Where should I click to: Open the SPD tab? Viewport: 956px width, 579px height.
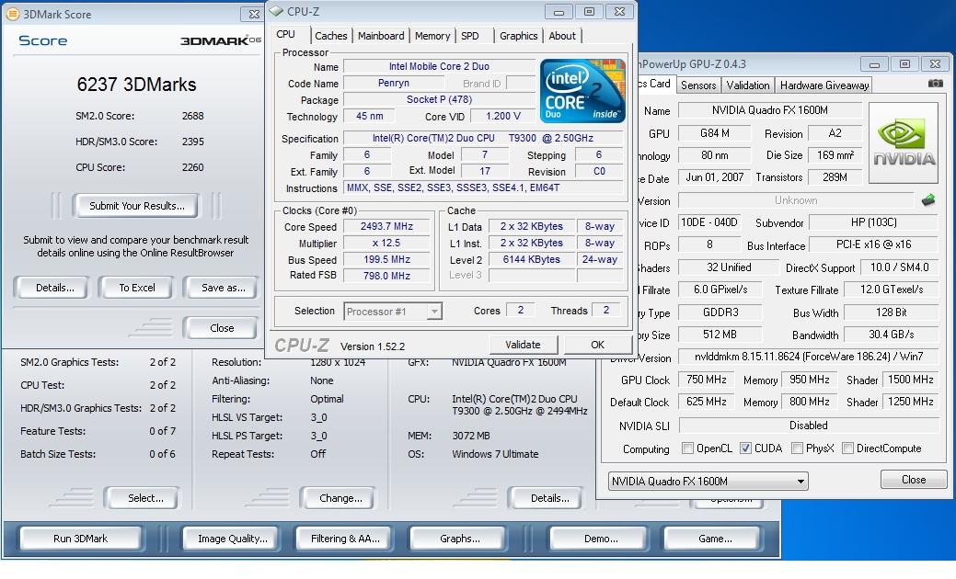pos(470,36)
